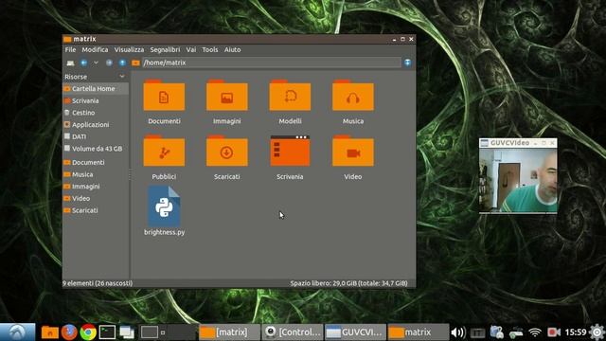This screenshot has width=606, height=341.
Task: Open the Wi-Fi network tray icon
Action: click(535, 332)
